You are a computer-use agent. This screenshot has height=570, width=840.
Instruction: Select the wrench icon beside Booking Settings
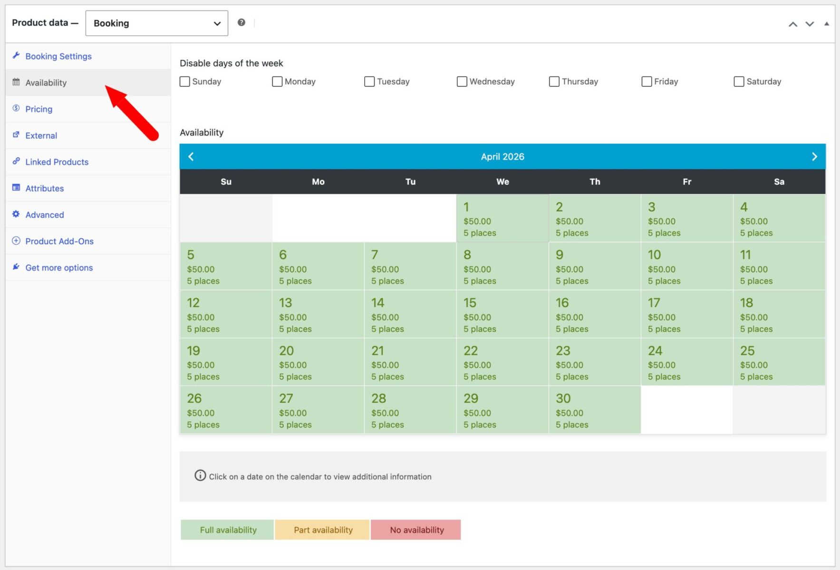[16, 56]
